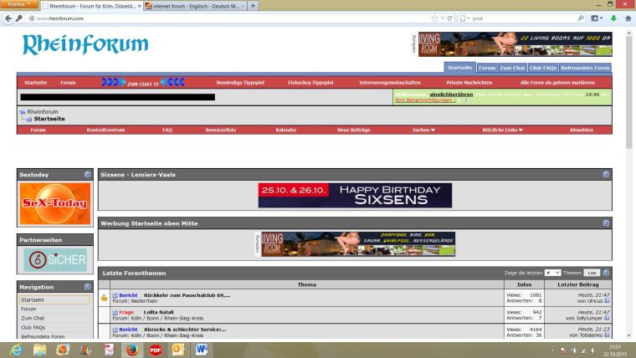Collapse the Navigation panel icon
Viewport: 636px width, 358px height.
click(x=88, y=287)
